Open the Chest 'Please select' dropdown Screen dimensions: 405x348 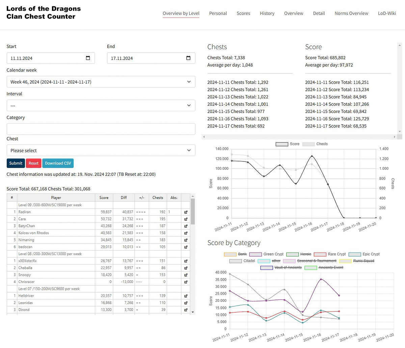coord(101,151)
